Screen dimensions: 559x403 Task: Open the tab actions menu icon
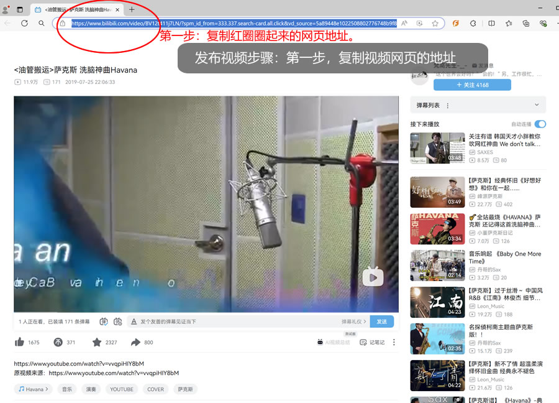click(x=20, y=9)
